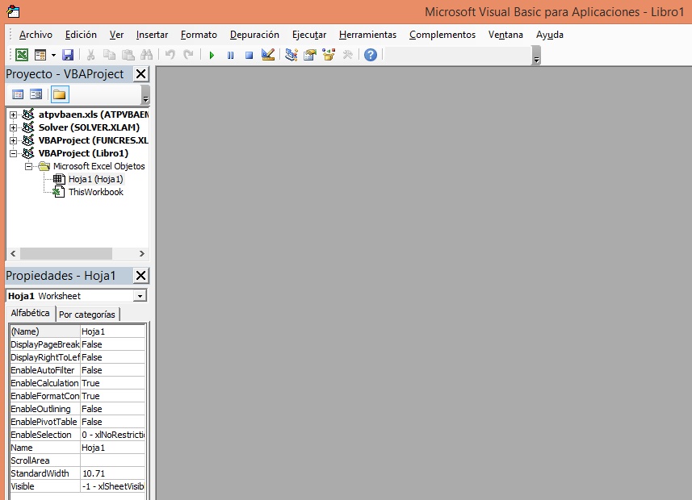692x500 pixels.
Task: Expand the atpvbaen.xls project node
Action: click(13, 115)
